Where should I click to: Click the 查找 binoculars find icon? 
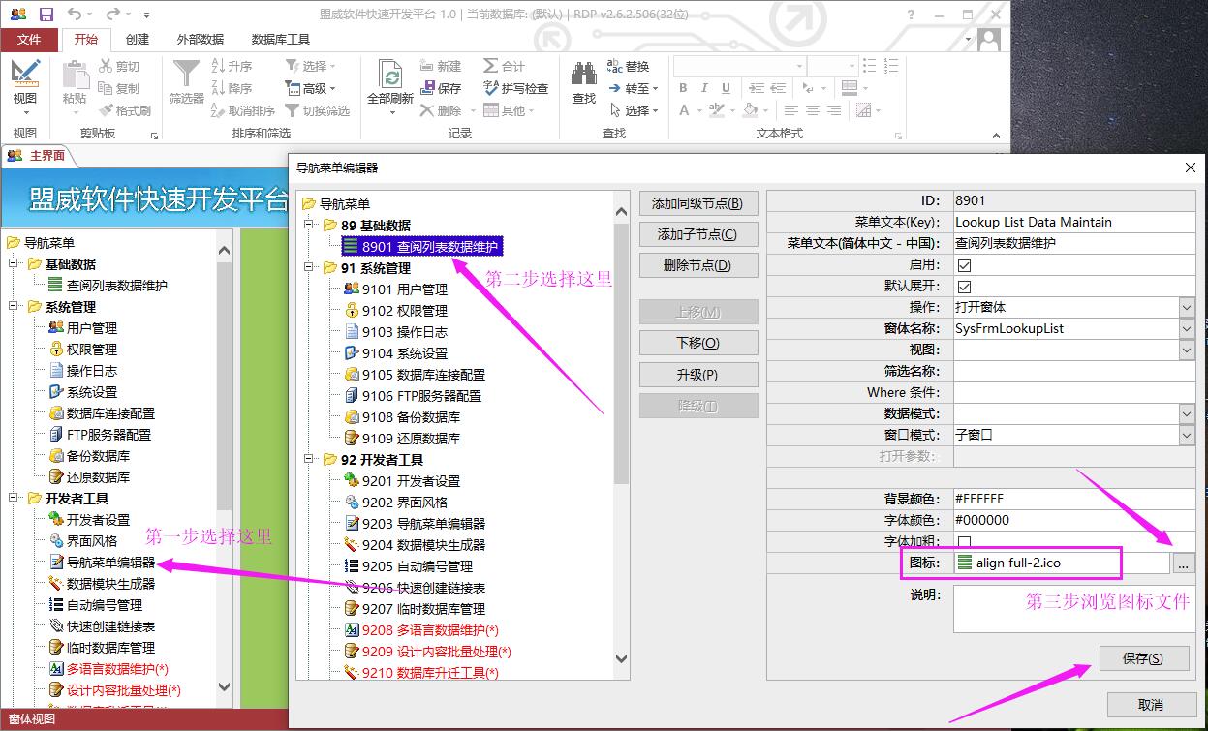pyautogui.click(x=584, y=74)
